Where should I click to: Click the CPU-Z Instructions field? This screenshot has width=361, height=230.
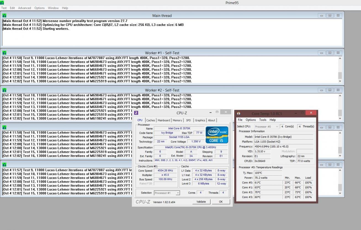pos(191,160)
